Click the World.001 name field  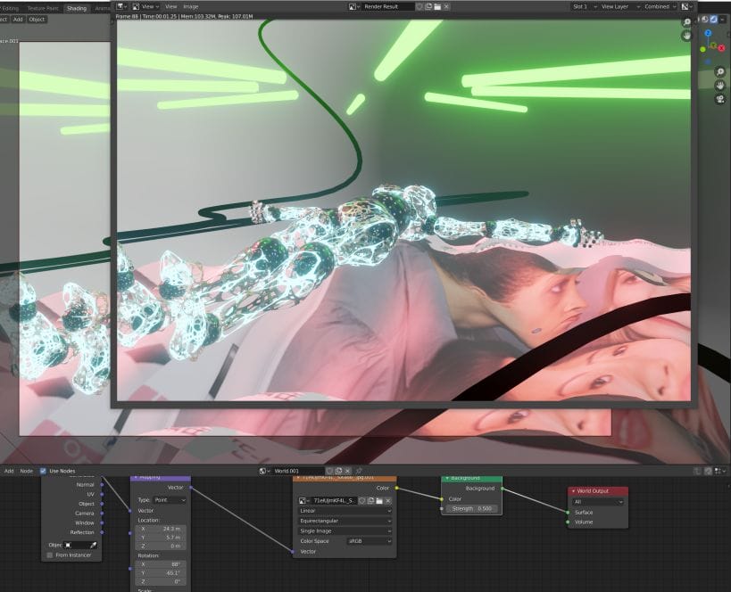298,471
